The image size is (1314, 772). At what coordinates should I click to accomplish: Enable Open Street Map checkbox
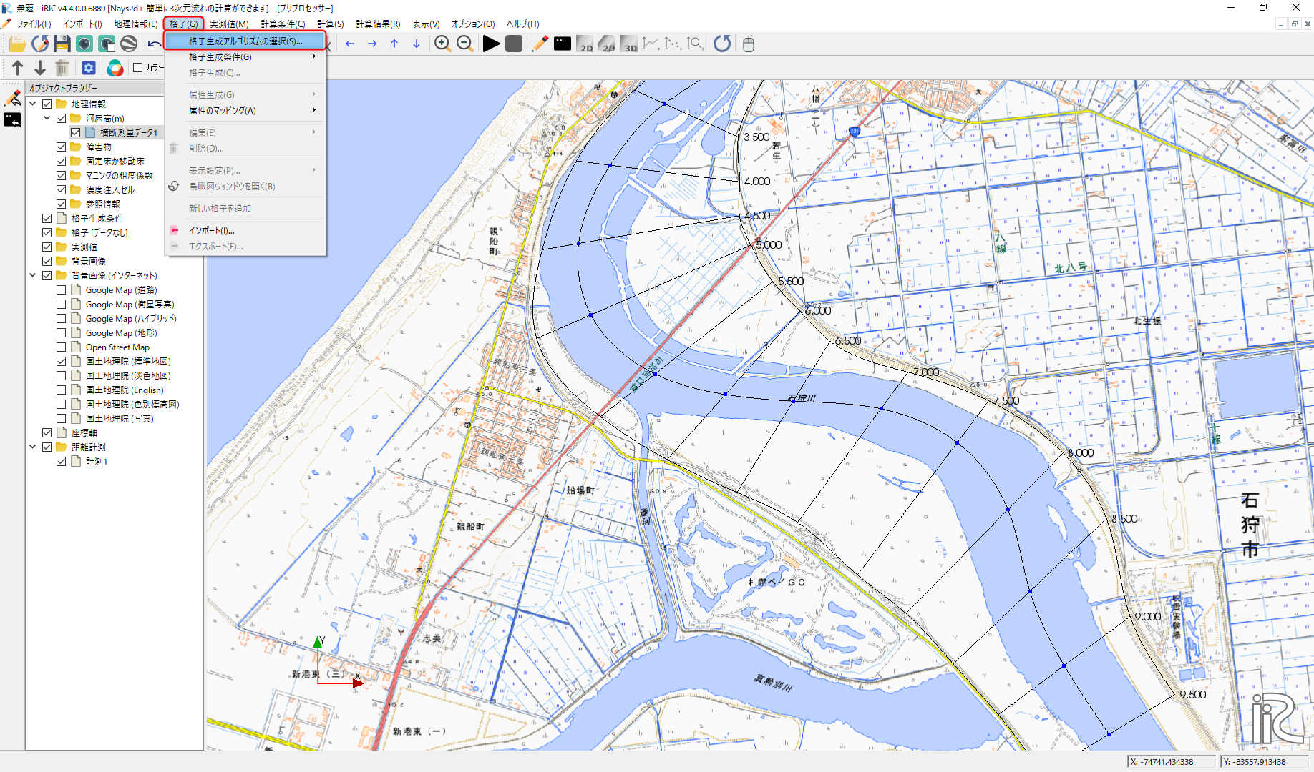pos(62,347)
